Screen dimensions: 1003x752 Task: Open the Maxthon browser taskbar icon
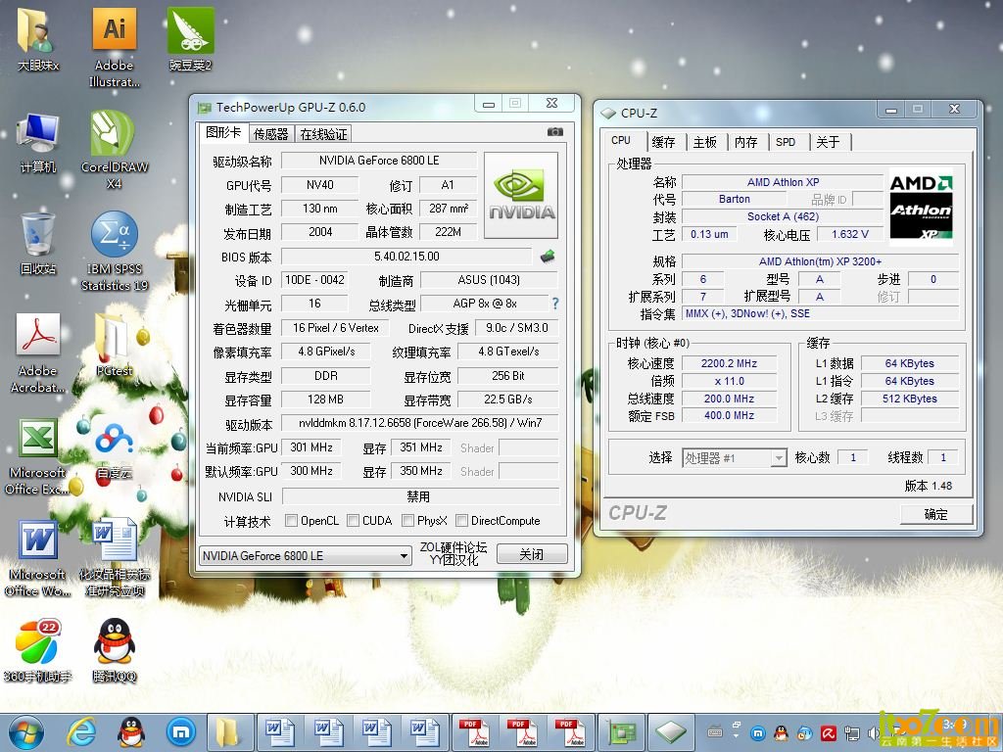point(180,732)
